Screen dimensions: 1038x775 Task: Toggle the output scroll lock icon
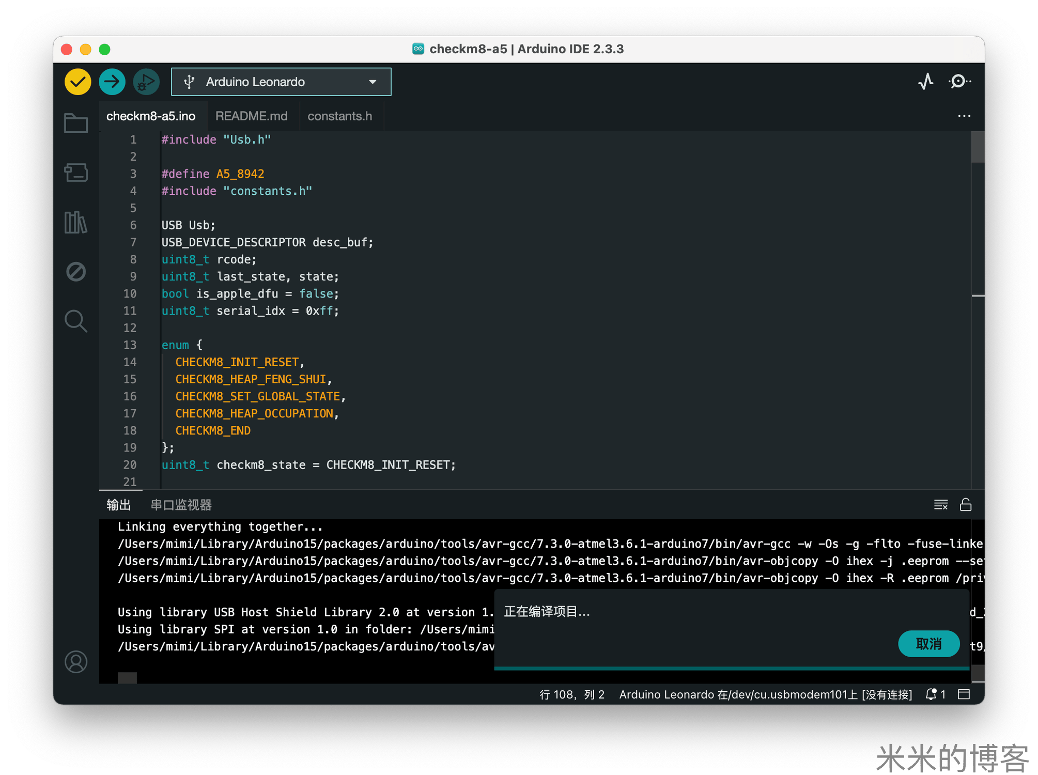click(x=965, y=505)
